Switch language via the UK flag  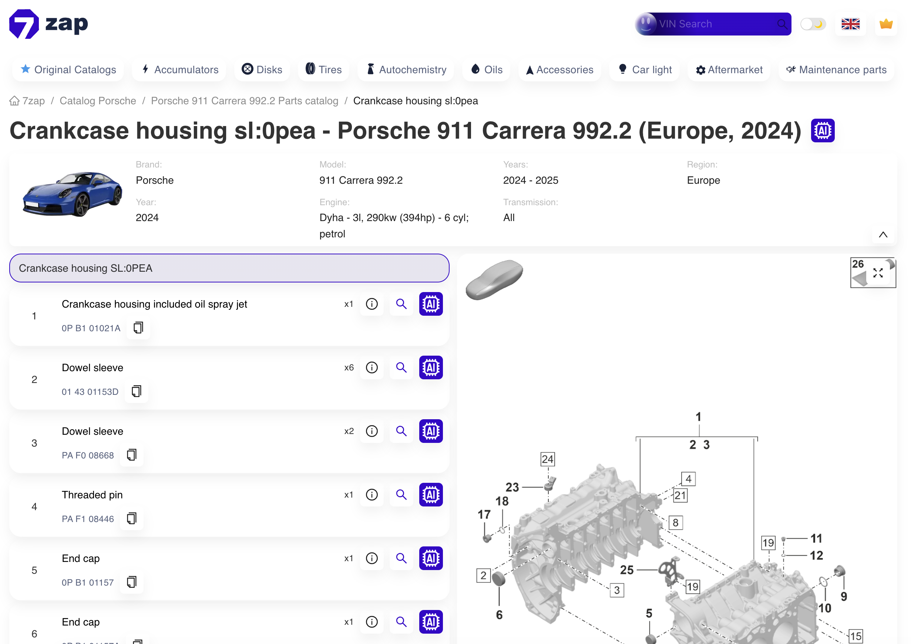click(x=850, y=24)
